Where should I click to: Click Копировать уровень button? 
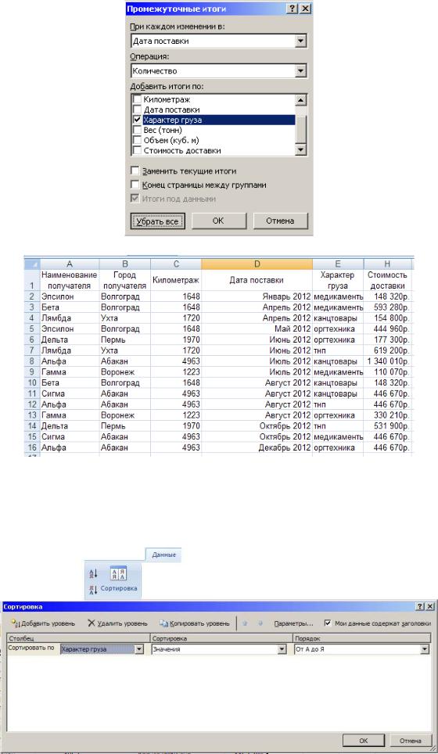(195, 623)
